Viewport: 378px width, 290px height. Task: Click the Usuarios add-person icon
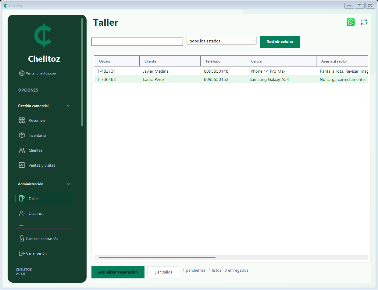[x=22, y=213]
